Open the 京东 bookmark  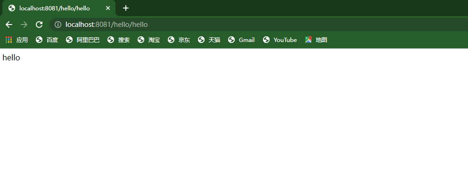point(179,40)
